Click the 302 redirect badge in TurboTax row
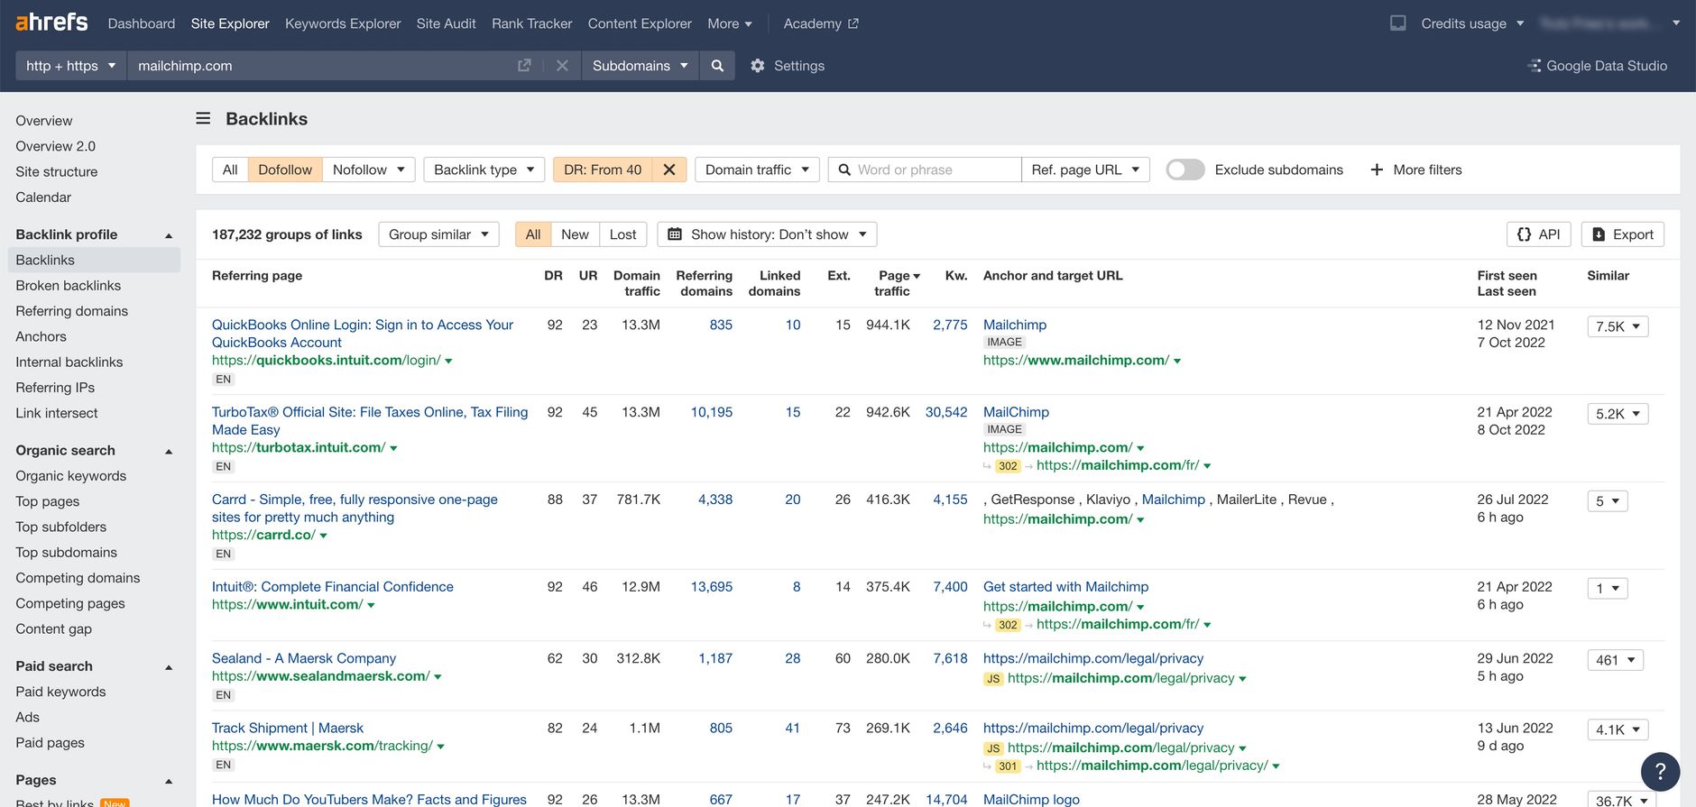This screenshot has height=807, width=1696. click(x=1008, y=466)
